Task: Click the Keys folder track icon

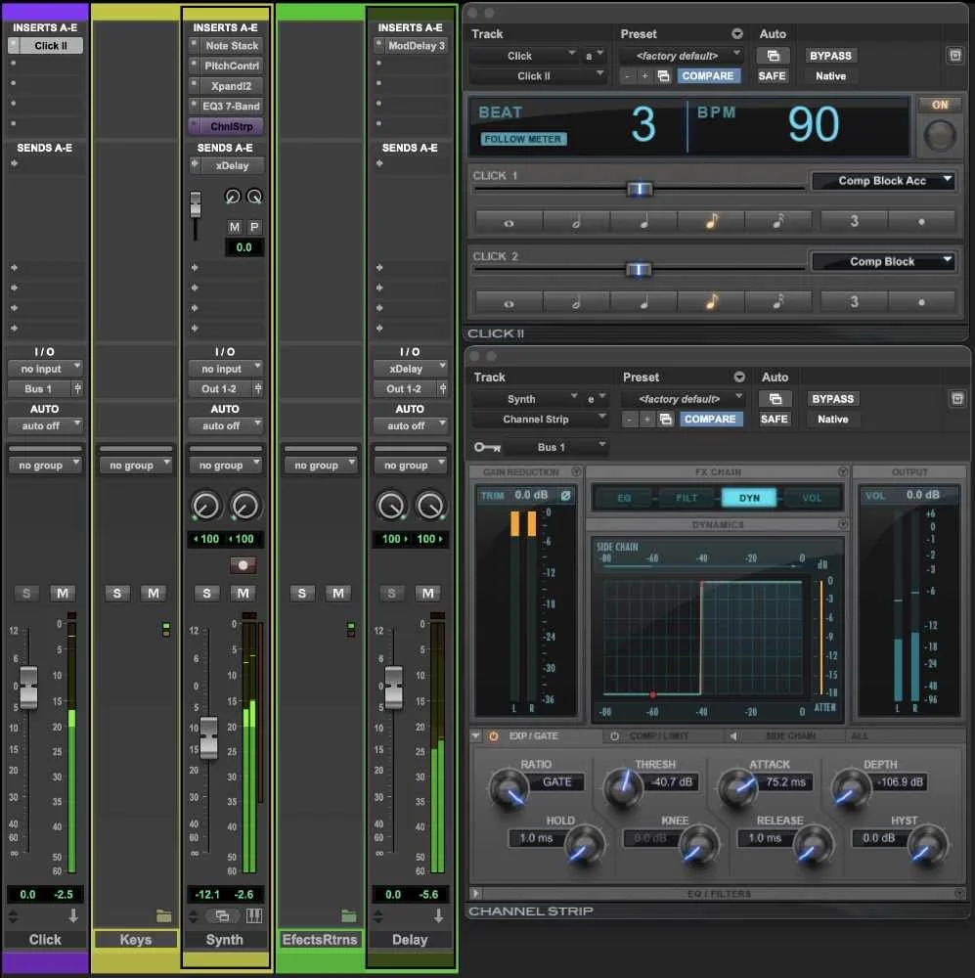Action: [x=164, y=915]
